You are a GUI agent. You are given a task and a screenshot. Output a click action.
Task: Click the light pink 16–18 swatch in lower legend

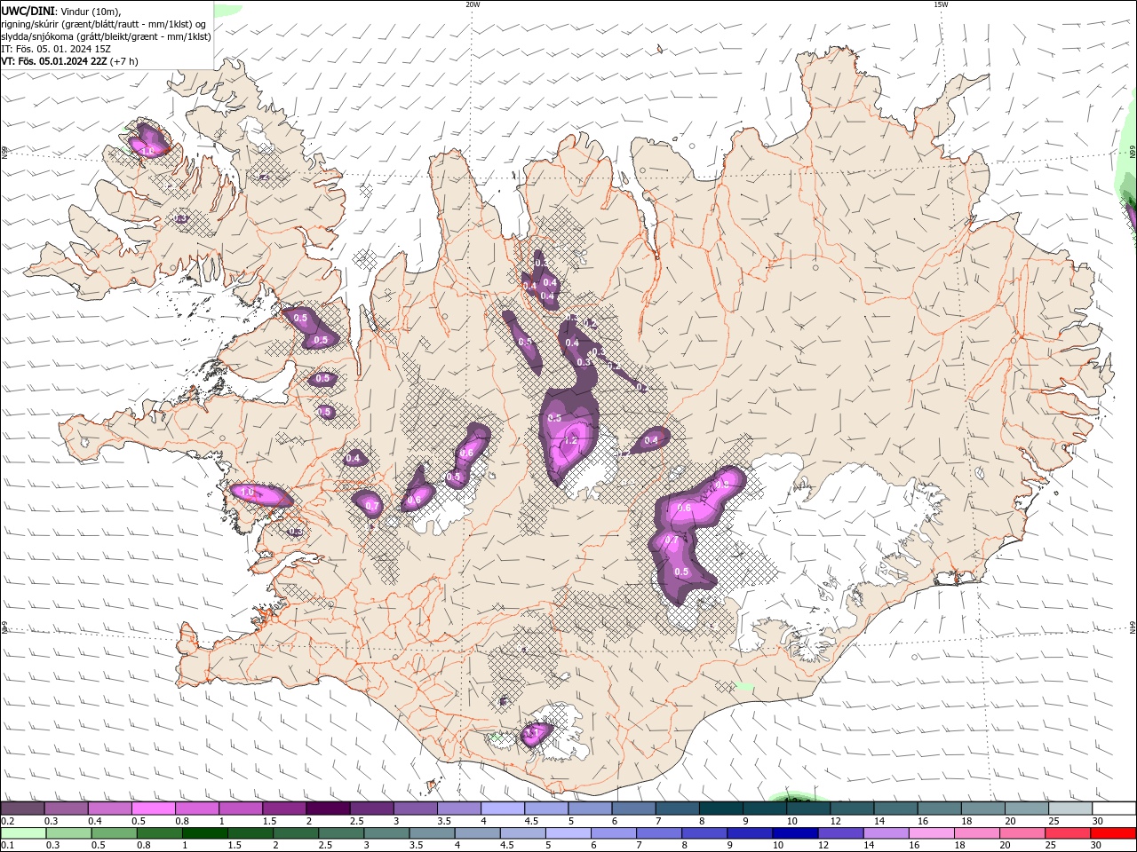tap(932, 832)
